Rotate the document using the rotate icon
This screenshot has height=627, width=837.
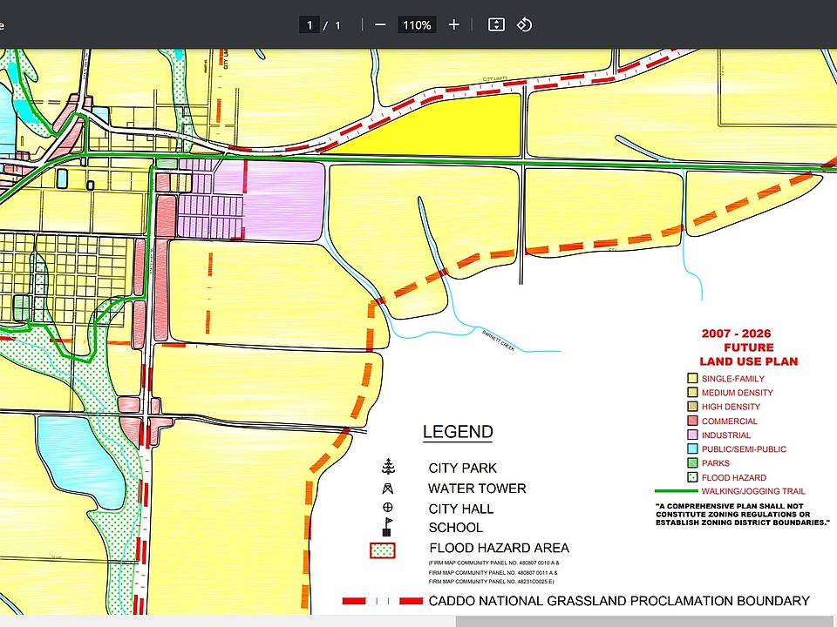524,24
